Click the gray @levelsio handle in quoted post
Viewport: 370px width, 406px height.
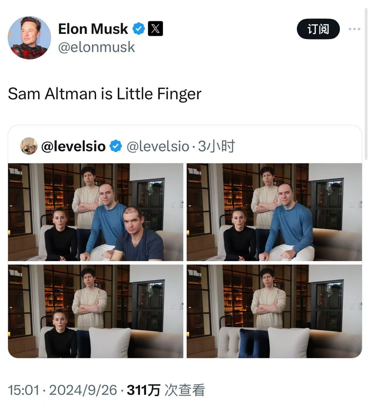coord(158,146)
